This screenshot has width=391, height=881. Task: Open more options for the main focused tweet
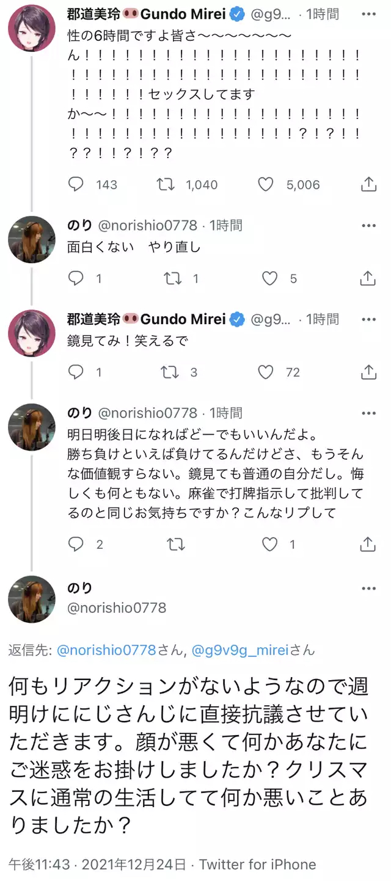(368, 589)
